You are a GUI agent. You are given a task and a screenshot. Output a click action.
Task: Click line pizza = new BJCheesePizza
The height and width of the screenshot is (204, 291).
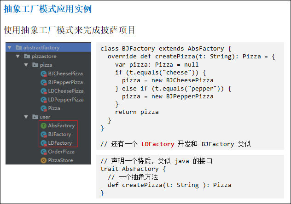[x=168, y=80]
